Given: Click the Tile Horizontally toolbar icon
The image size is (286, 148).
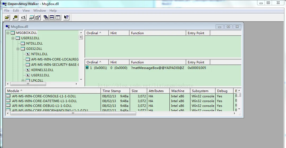Looking at the screenshot, I should (52, 17).
